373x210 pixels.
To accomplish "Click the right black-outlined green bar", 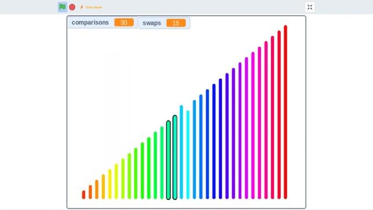I will pos(175,157).
